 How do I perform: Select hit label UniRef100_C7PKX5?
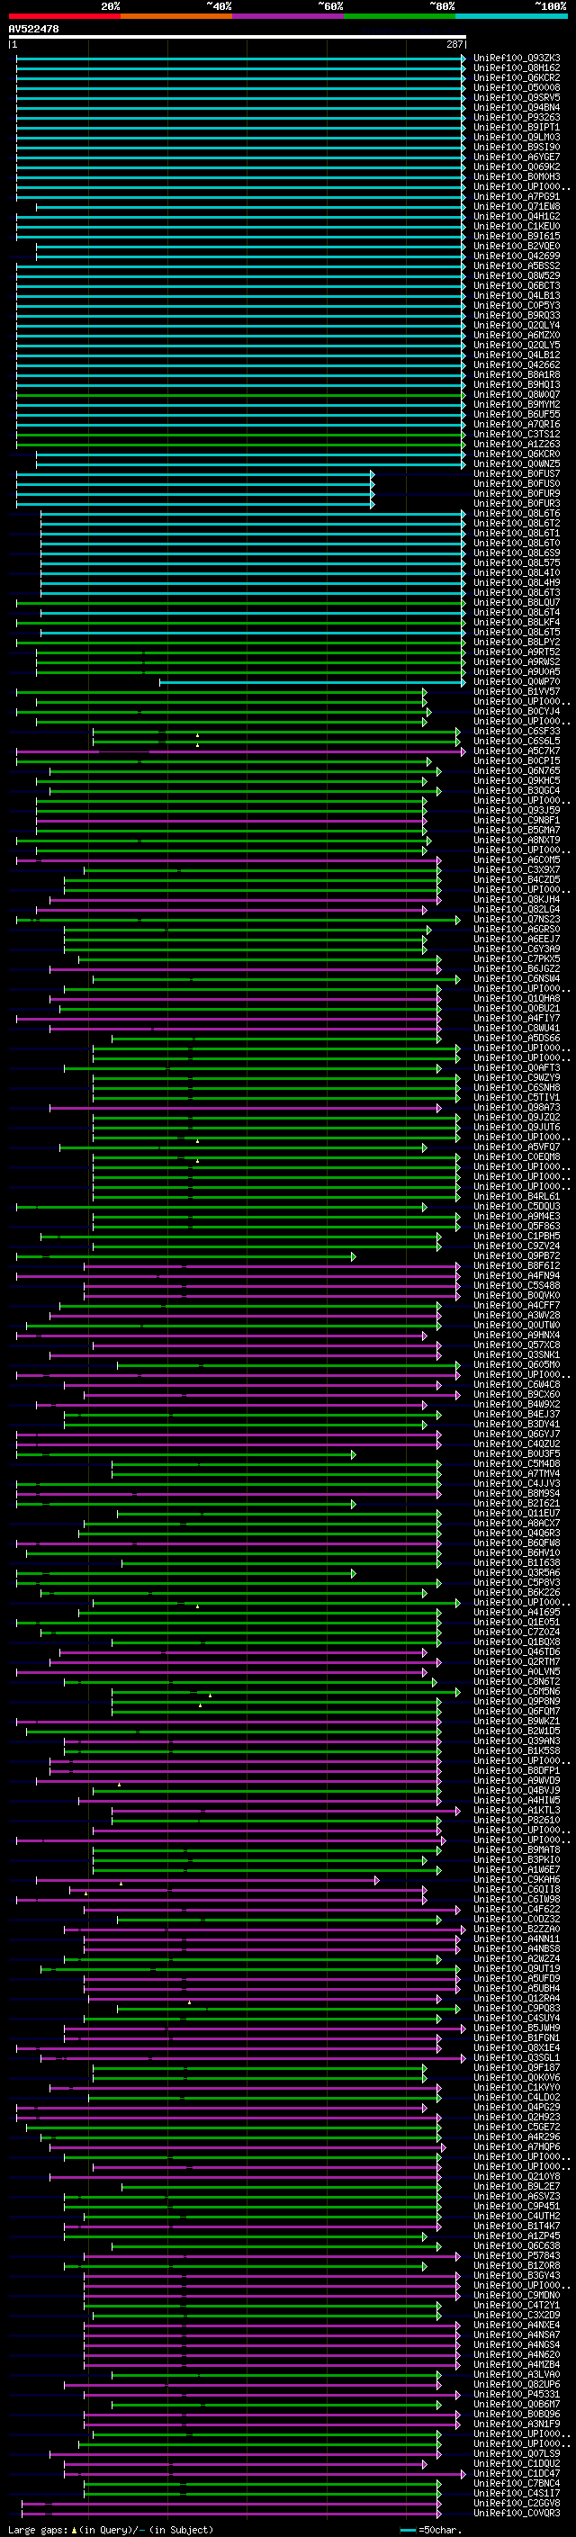pyautogui.click(x=517, y=959)
